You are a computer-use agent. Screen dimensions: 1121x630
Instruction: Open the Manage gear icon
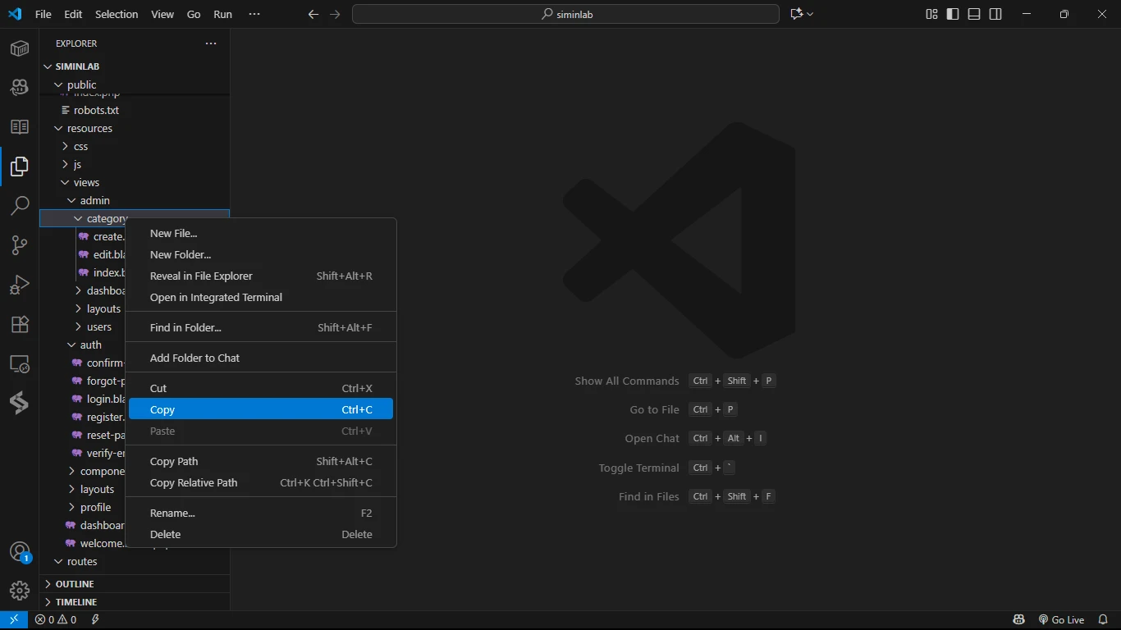20,591
